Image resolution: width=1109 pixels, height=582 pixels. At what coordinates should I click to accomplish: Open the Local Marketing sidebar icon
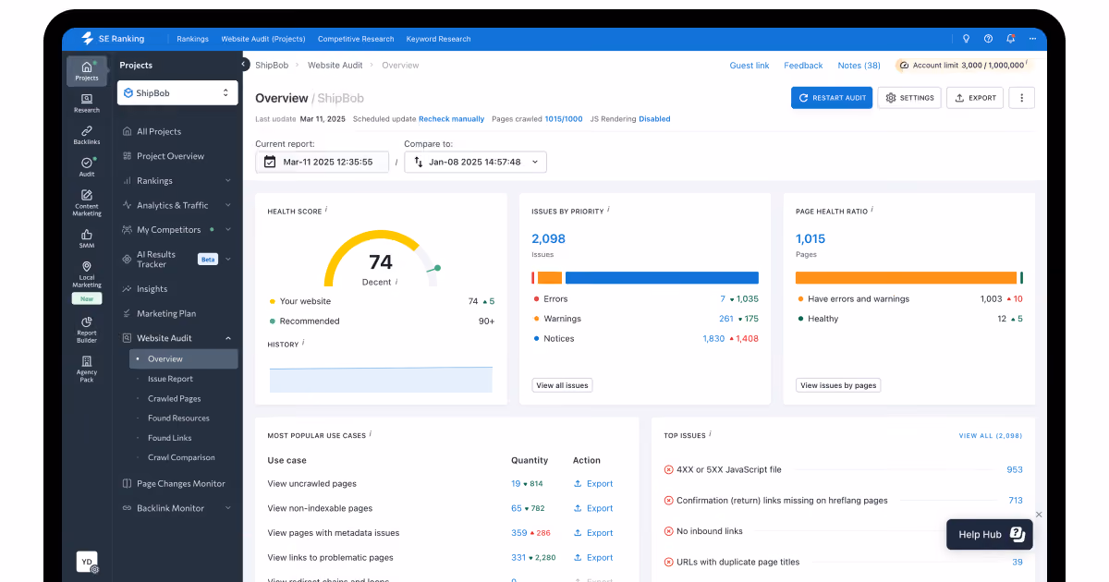point(87,275)
